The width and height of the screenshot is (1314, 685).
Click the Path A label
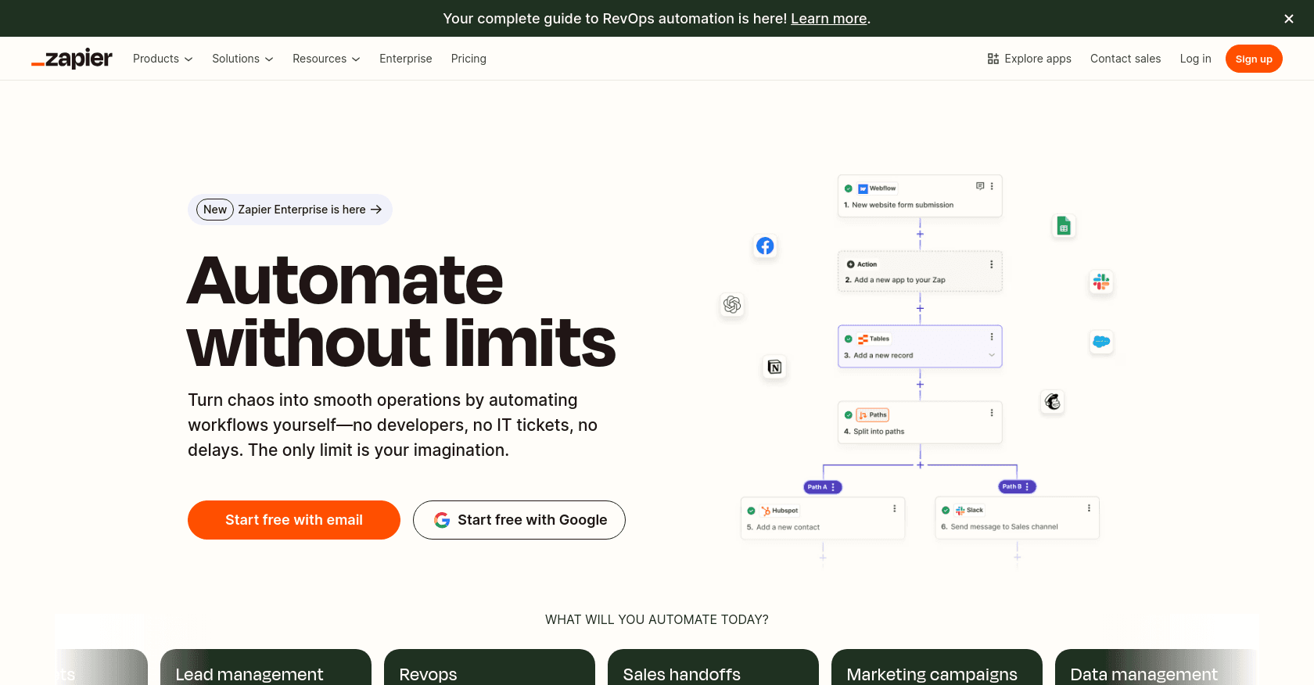coord(823,487)
